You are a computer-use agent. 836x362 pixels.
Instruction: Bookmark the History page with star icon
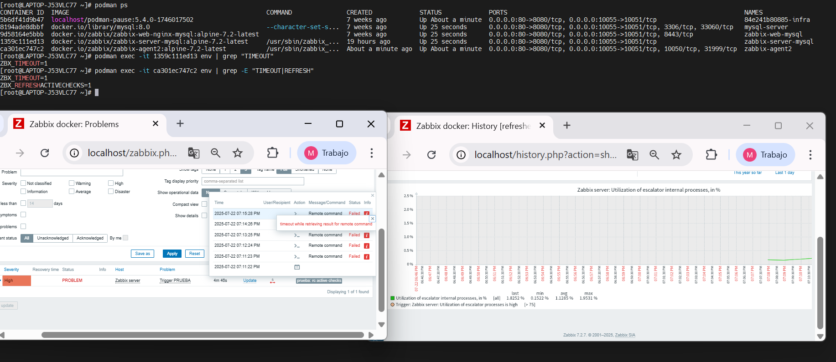(676, 155)
